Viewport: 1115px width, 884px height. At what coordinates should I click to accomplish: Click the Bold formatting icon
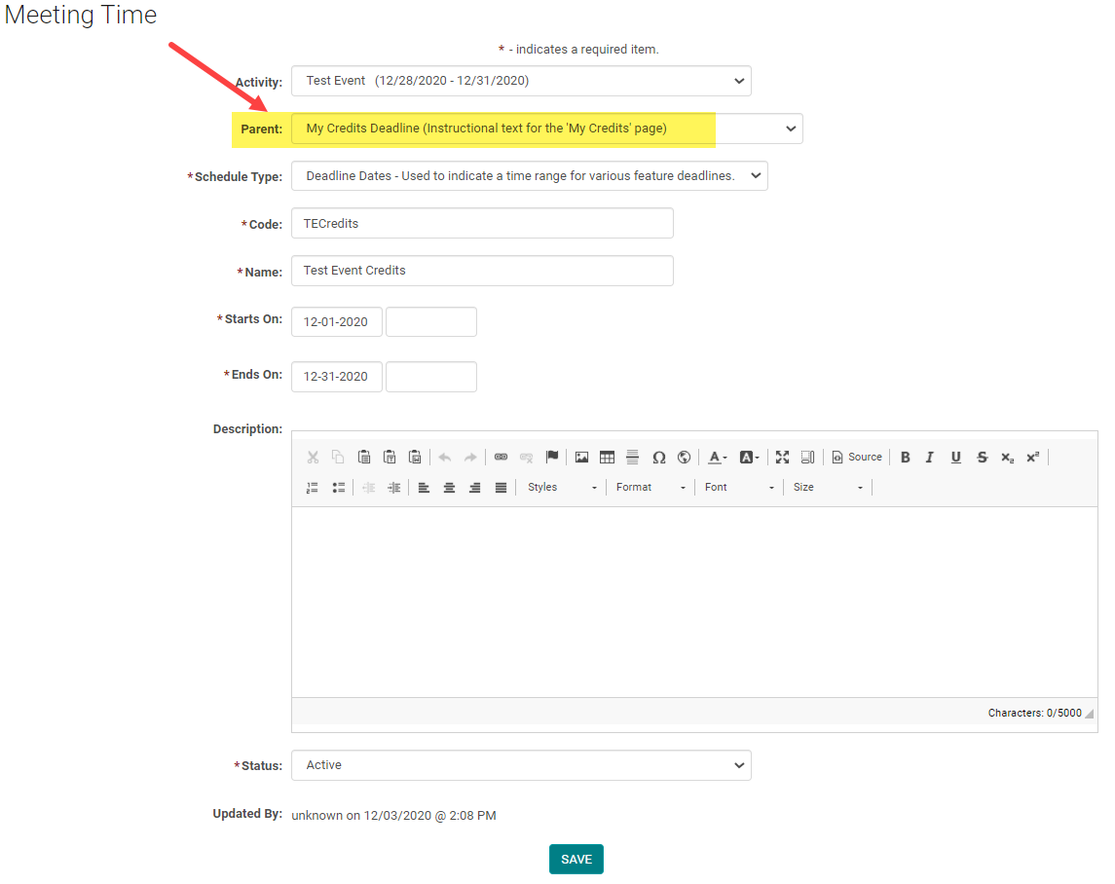point(906,458)
